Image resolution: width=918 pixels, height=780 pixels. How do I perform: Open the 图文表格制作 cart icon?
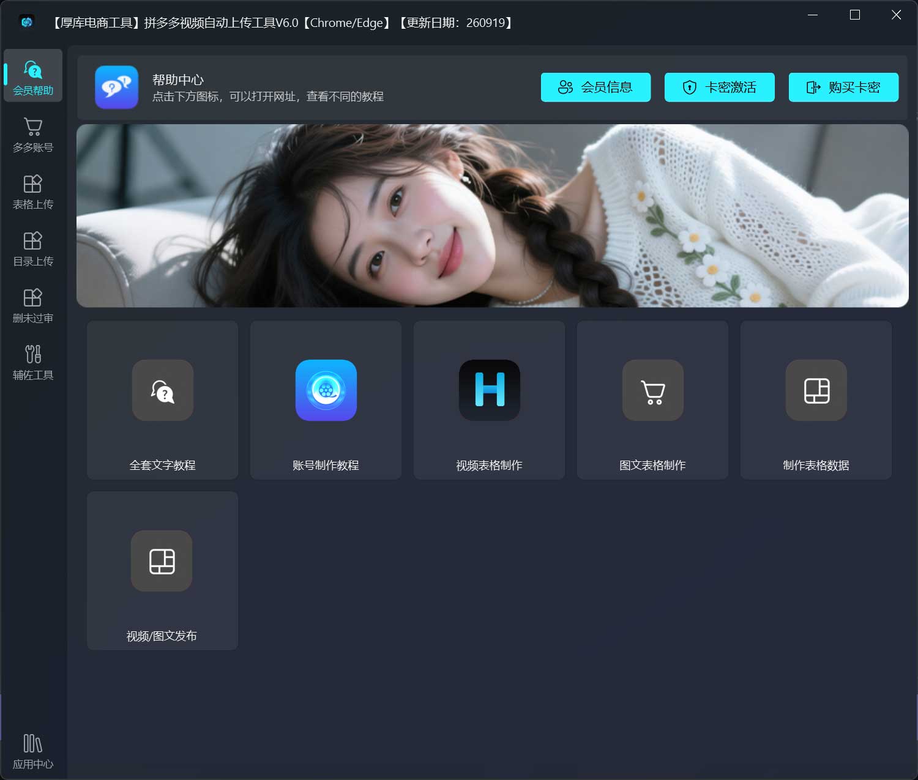pos(653,390)
